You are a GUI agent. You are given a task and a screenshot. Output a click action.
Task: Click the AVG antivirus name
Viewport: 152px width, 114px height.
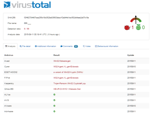coord(7,100)
